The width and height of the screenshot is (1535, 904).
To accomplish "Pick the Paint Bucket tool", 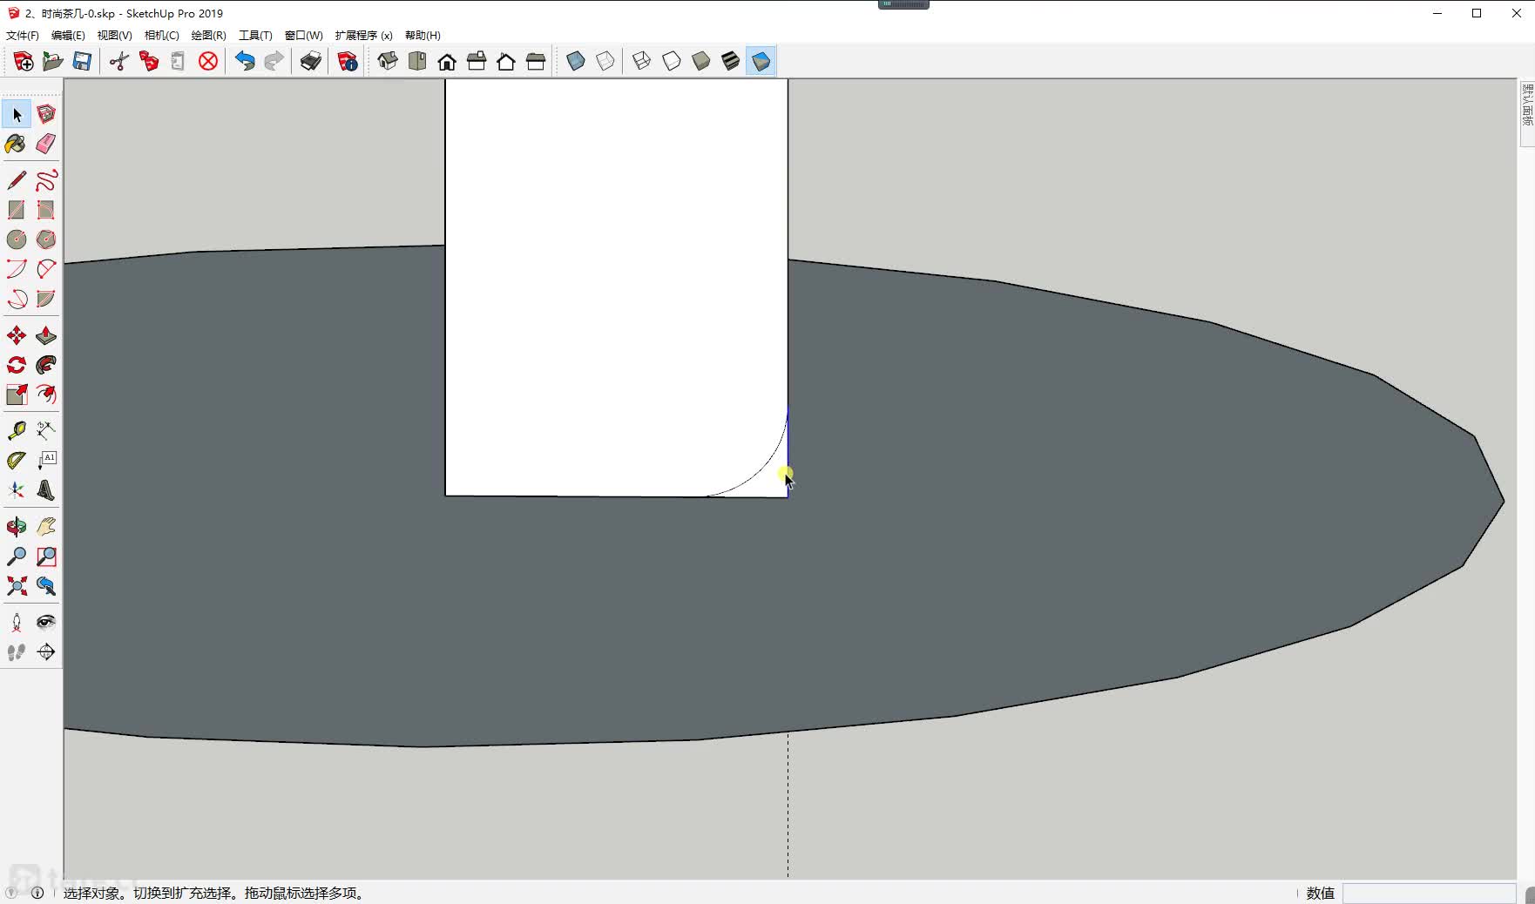I will click(x=17, y=144).
